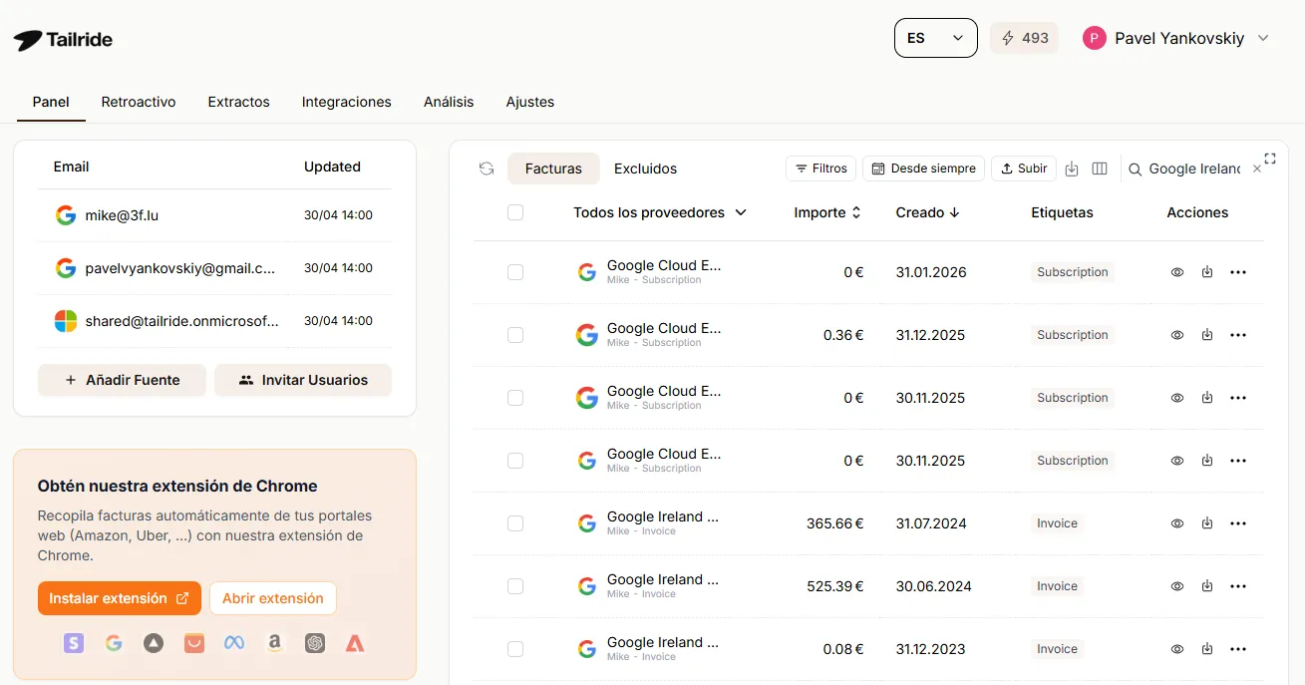View the 365.66 € invoice with eye icon

[1177, 523]
